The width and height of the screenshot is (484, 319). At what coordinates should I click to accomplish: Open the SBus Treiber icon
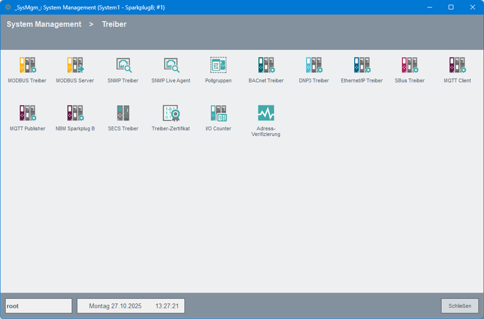(x=409, y=65)
